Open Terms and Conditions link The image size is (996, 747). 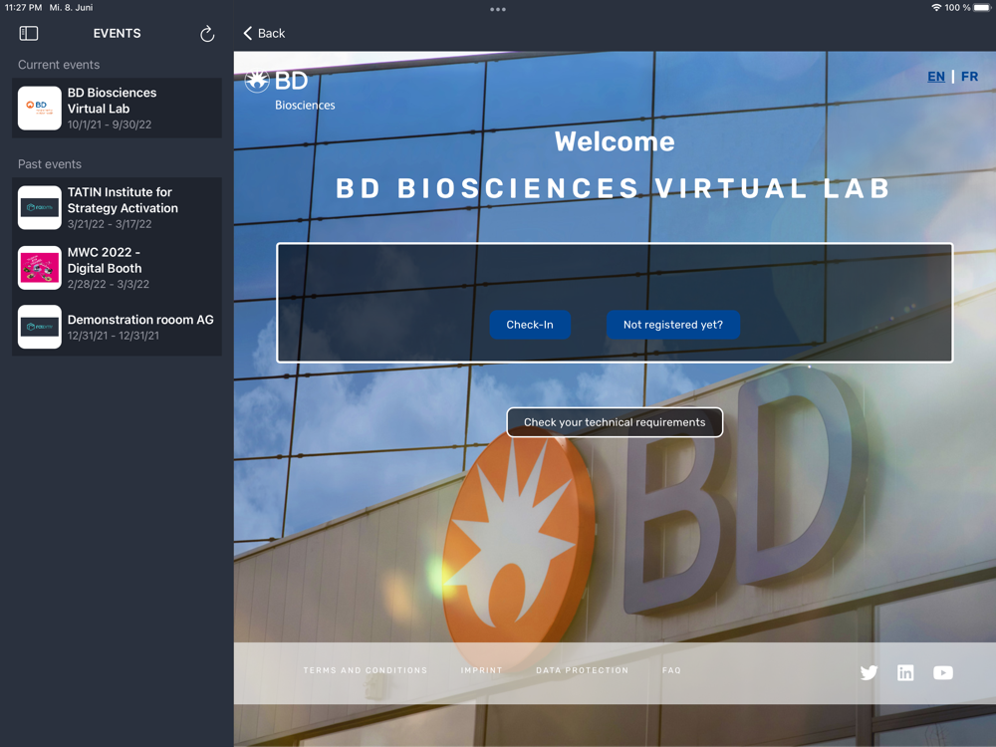[x=366, y=670]
